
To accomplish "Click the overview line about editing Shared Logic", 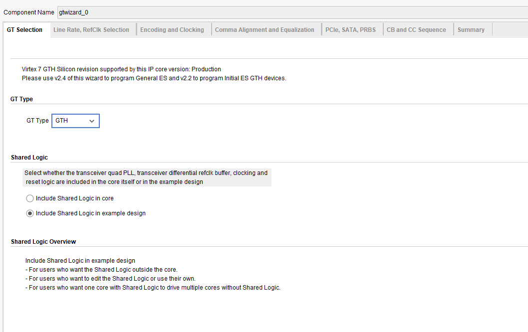I will pos(110,279).
